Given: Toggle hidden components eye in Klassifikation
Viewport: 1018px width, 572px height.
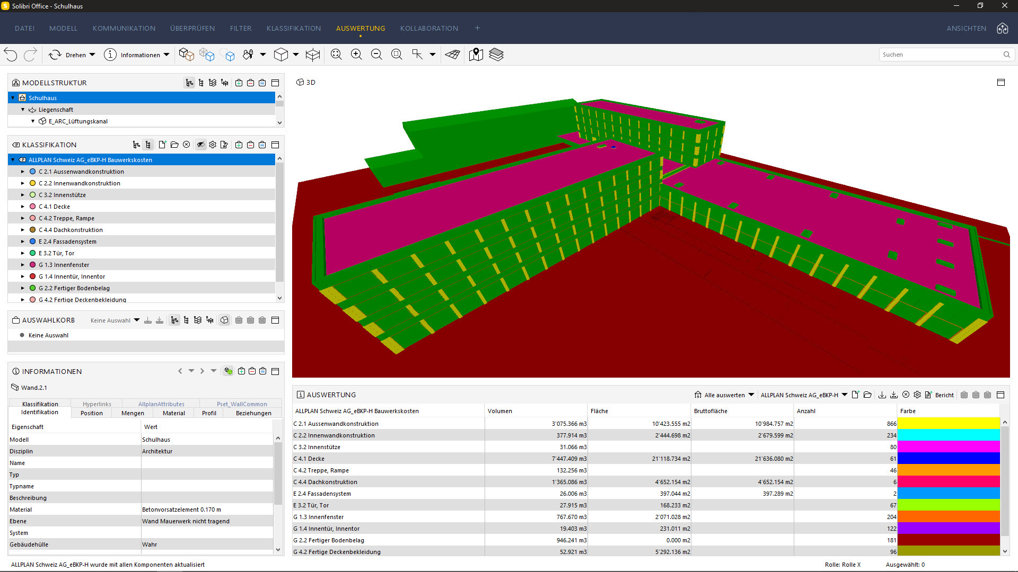Looking at the screenshot, I should coord(200,145).
